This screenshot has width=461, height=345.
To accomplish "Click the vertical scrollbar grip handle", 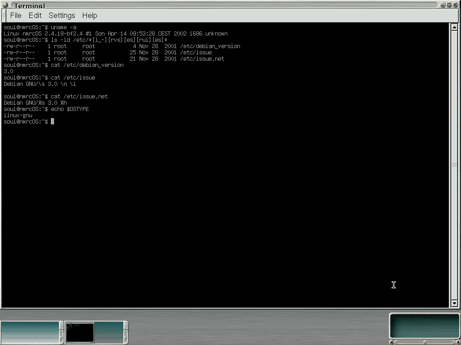I will point(454,165).
